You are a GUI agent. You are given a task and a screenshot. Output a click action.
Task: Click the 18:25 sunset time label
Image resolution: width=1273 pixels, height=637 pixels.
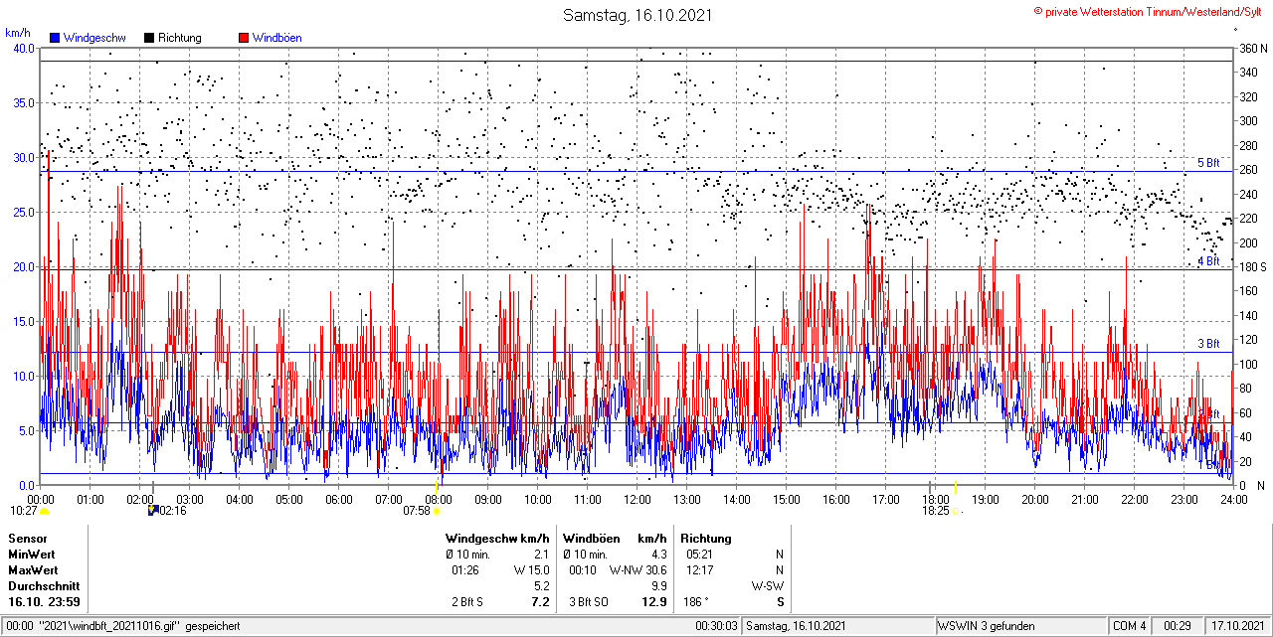pyautogui.click(x=937, y=511)
